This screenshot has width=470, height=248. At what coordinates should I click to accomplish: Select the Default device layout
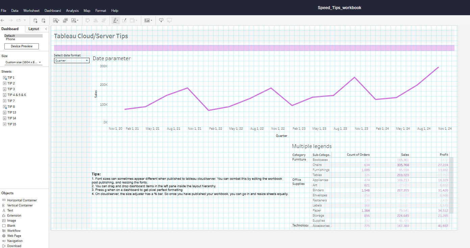23,36
